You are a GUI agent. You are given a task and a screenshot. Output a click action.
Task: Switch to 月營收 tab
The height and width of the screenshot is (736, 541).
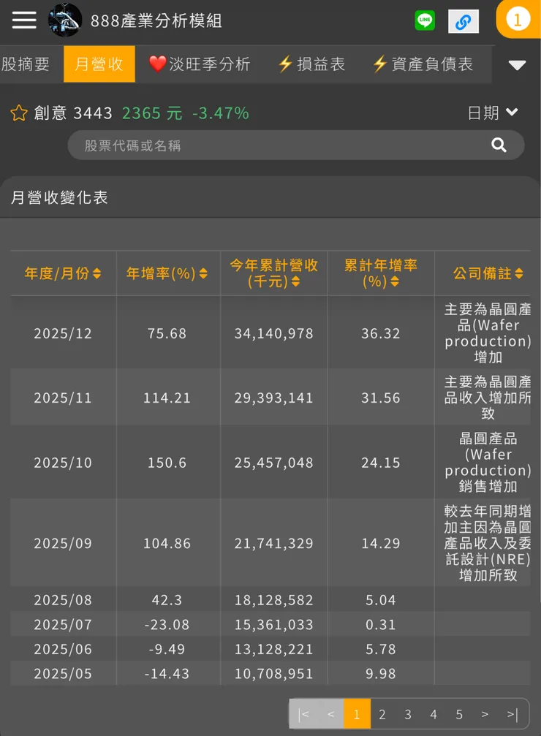coord(99,64)
